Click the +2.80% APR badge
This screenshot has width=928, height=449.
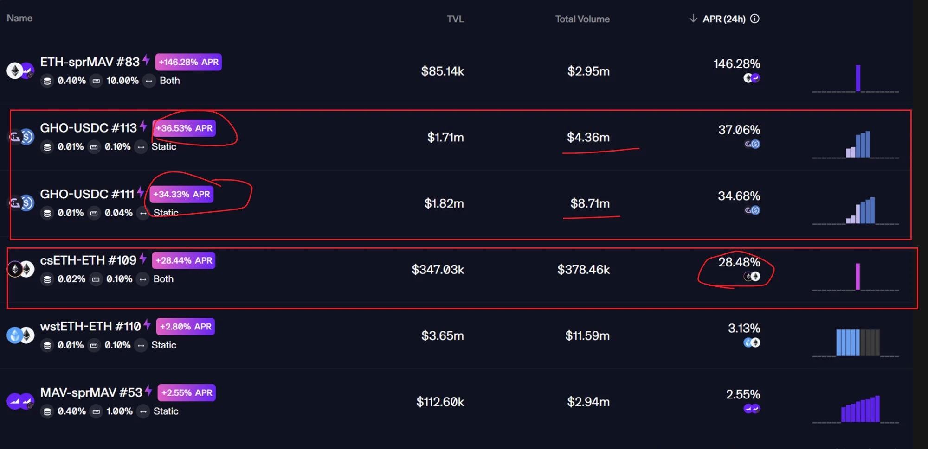(x=186, y=327)
